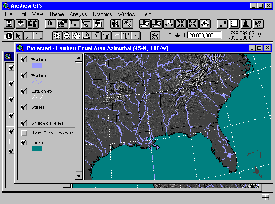Click the LatLong5 dashed line symbol
Viewport: 275px width, 204px height.
coord(37,98)
